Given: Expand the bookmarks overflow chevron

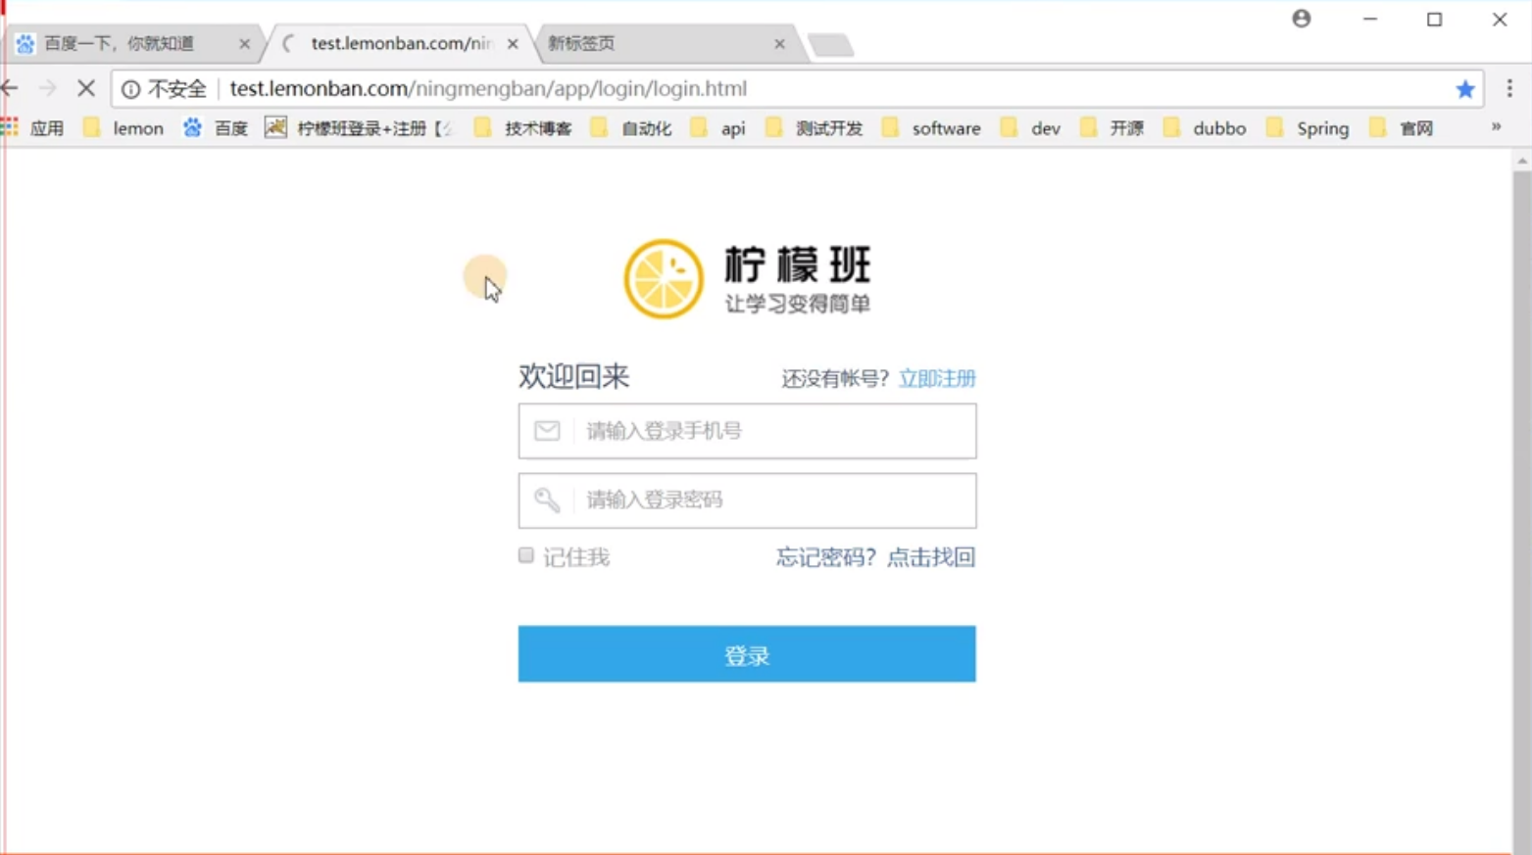Looking at the screenshot, I should tap(1496, 127).
